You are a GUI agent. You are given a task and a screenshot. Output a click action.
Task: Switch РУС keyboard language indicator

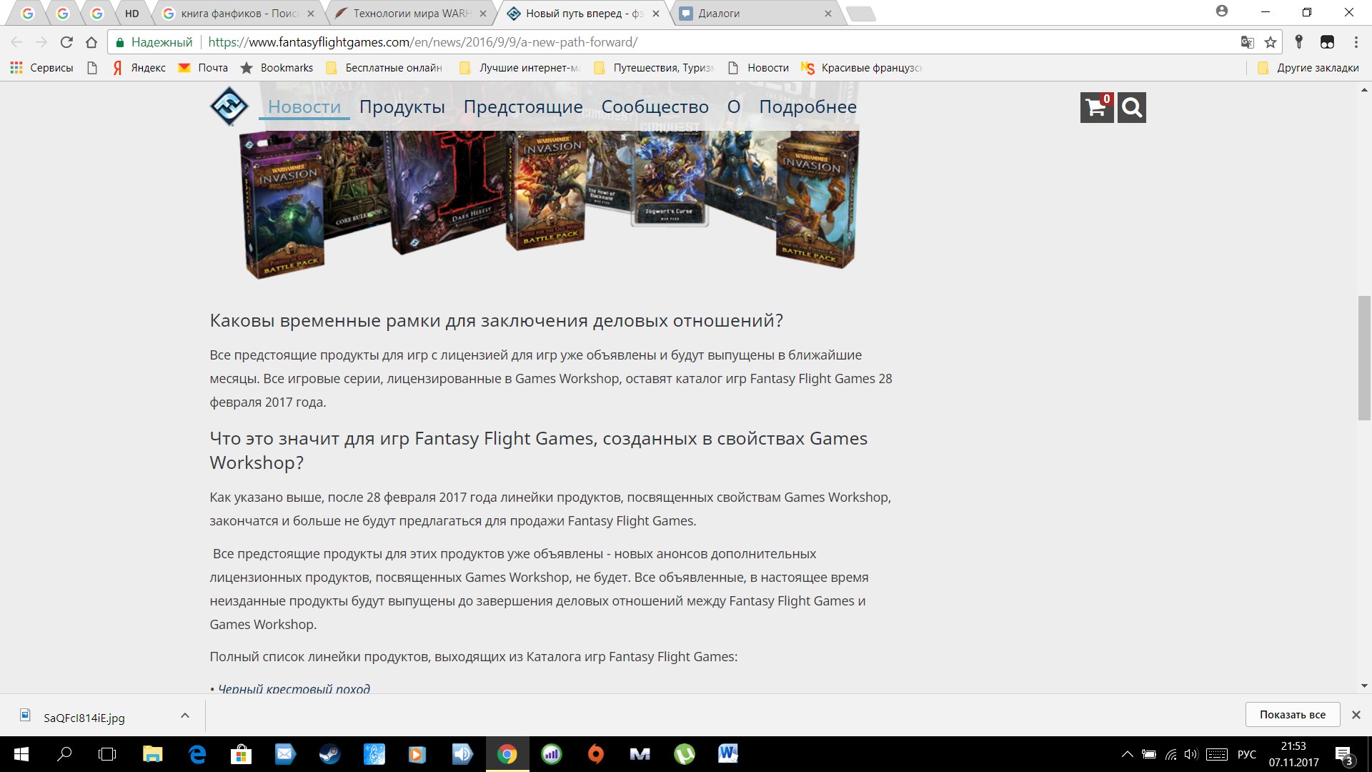pos(1247,754)
